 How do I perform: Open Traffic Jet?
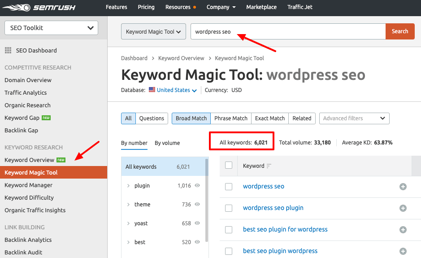tap(299, 7)
